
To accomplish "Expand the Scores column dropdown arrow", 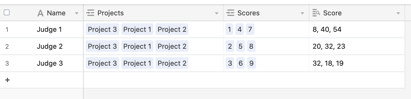I will click(x=302, y=13).
